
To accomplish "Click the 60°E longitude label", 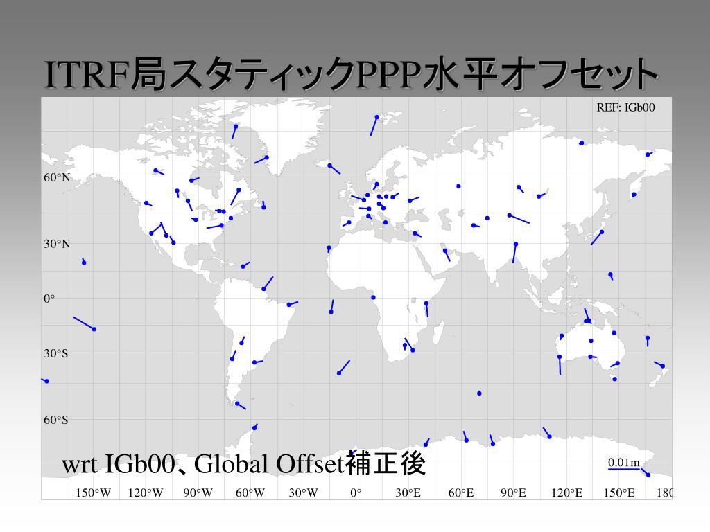I will click(x=461, y=493).
